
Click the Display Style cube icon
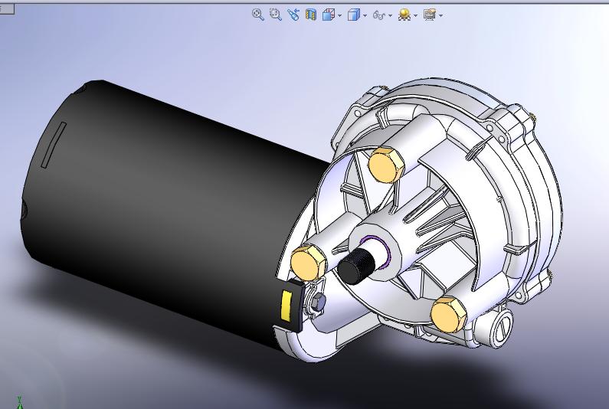(353, 15)
